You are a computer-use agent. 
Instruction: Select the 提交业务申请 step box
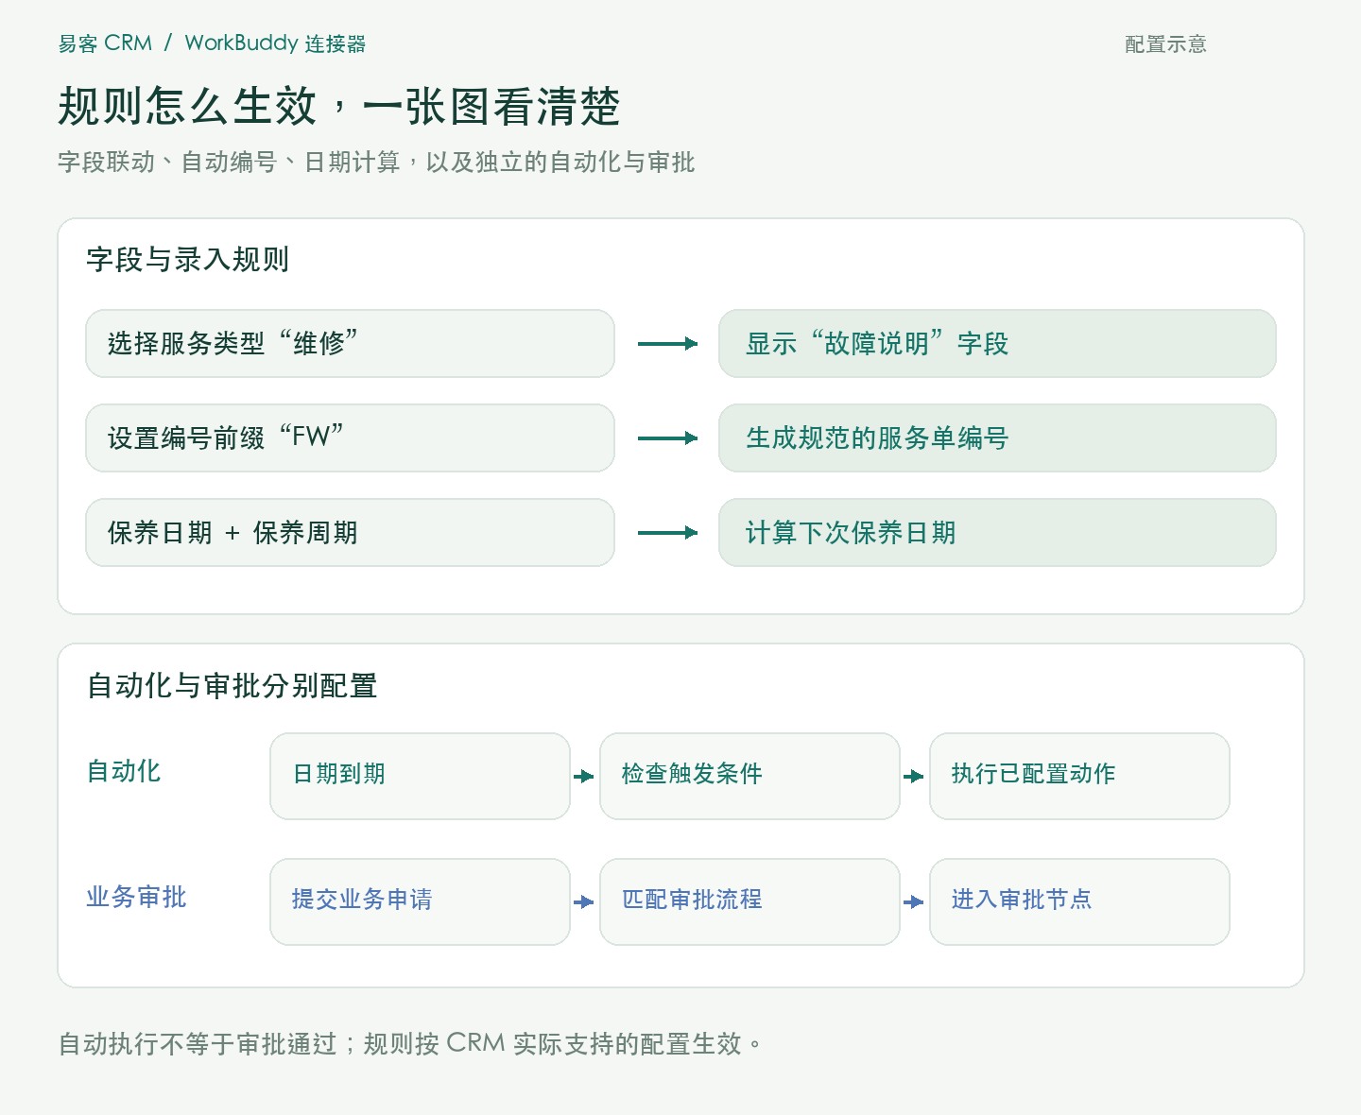tap(420, 901)
